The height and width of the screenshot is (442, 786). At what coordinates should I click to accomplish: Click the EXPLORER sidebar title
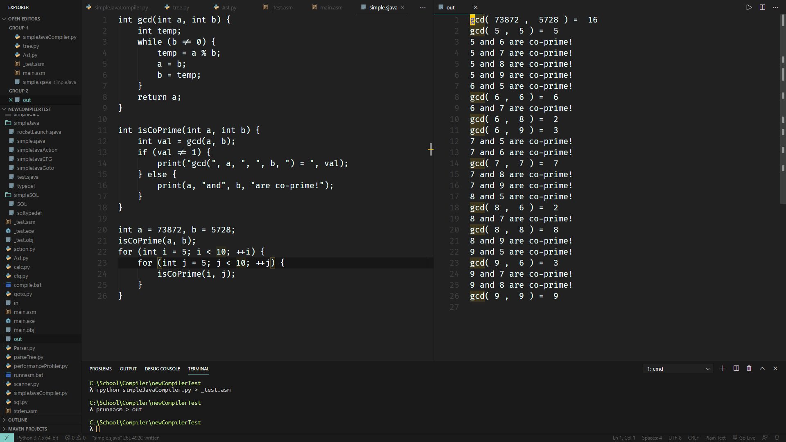coord(18,7)
